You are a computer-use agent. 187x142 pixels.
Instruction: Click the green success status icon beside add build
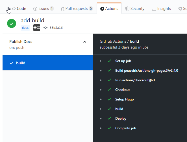(x=12, y=24)
